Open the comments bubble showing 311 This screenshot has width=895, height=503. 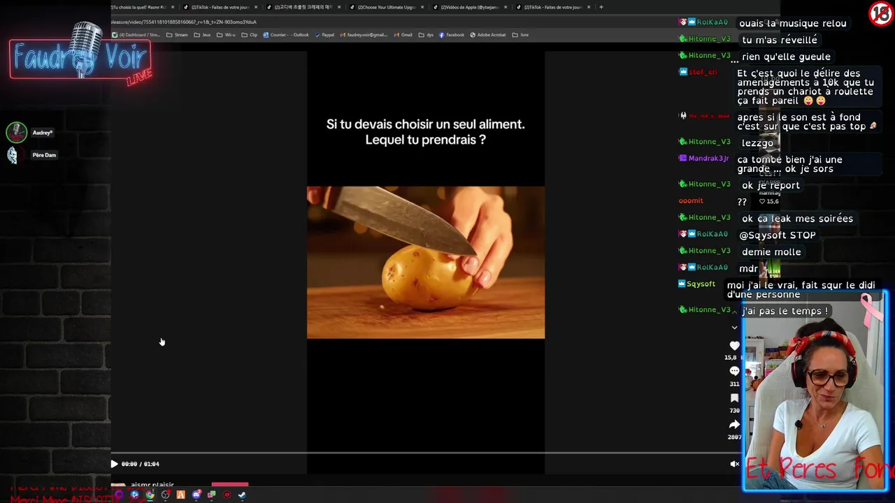pyautogui.click(x=734, y=371)
